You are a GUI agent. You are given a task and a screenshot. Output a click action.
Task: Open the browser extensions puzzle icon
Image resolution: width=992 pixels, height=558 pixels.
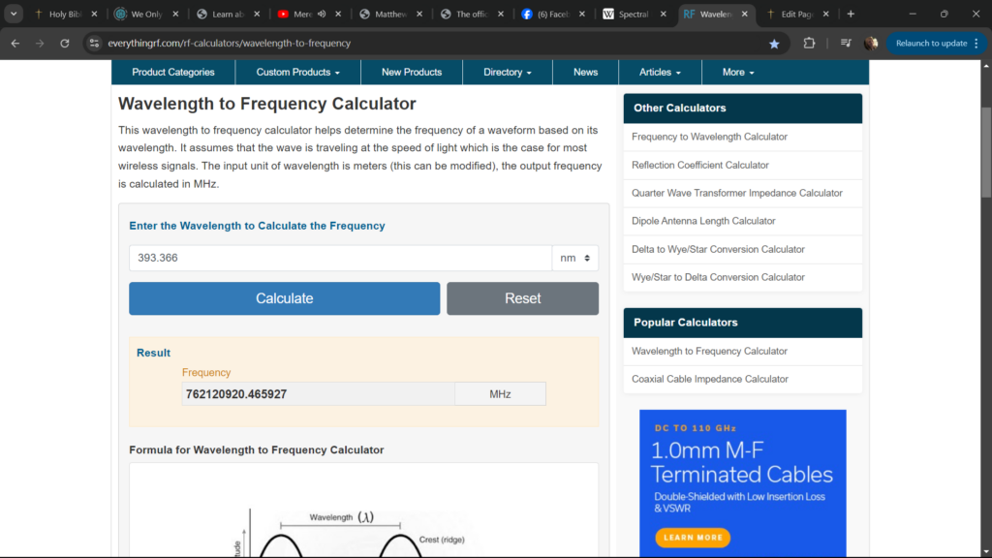coord(809,44)
